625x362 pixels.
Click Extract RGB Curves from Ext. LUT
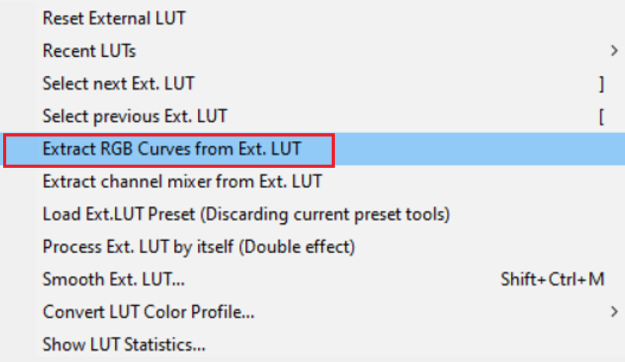click(172, 149)
